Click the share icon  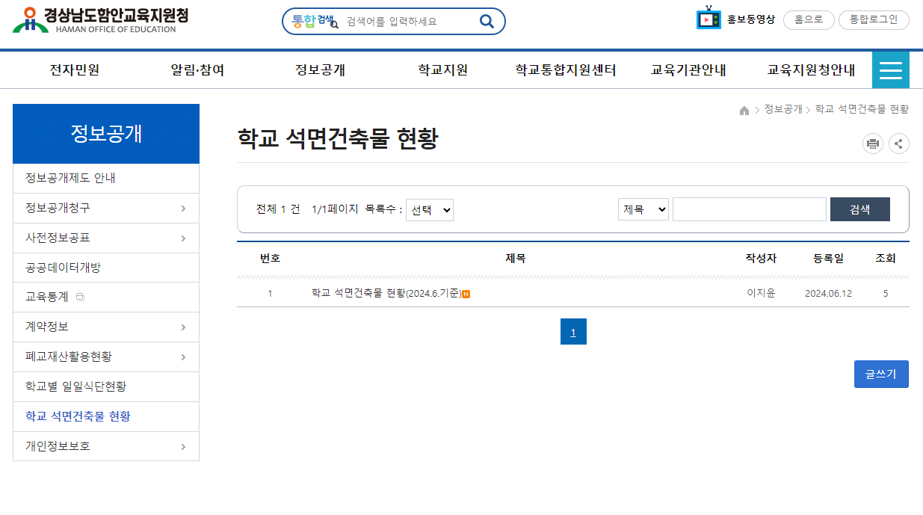(899, 144)
